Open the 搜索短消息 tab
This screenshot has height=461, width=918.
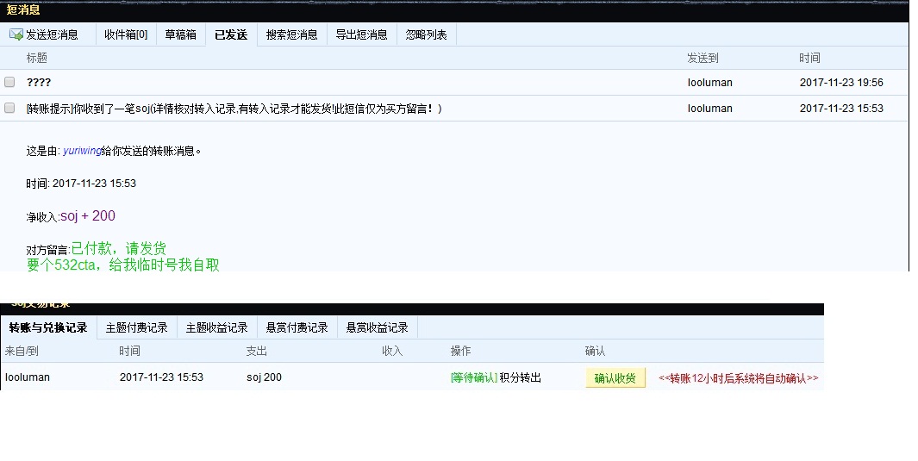tap(291, 35)
